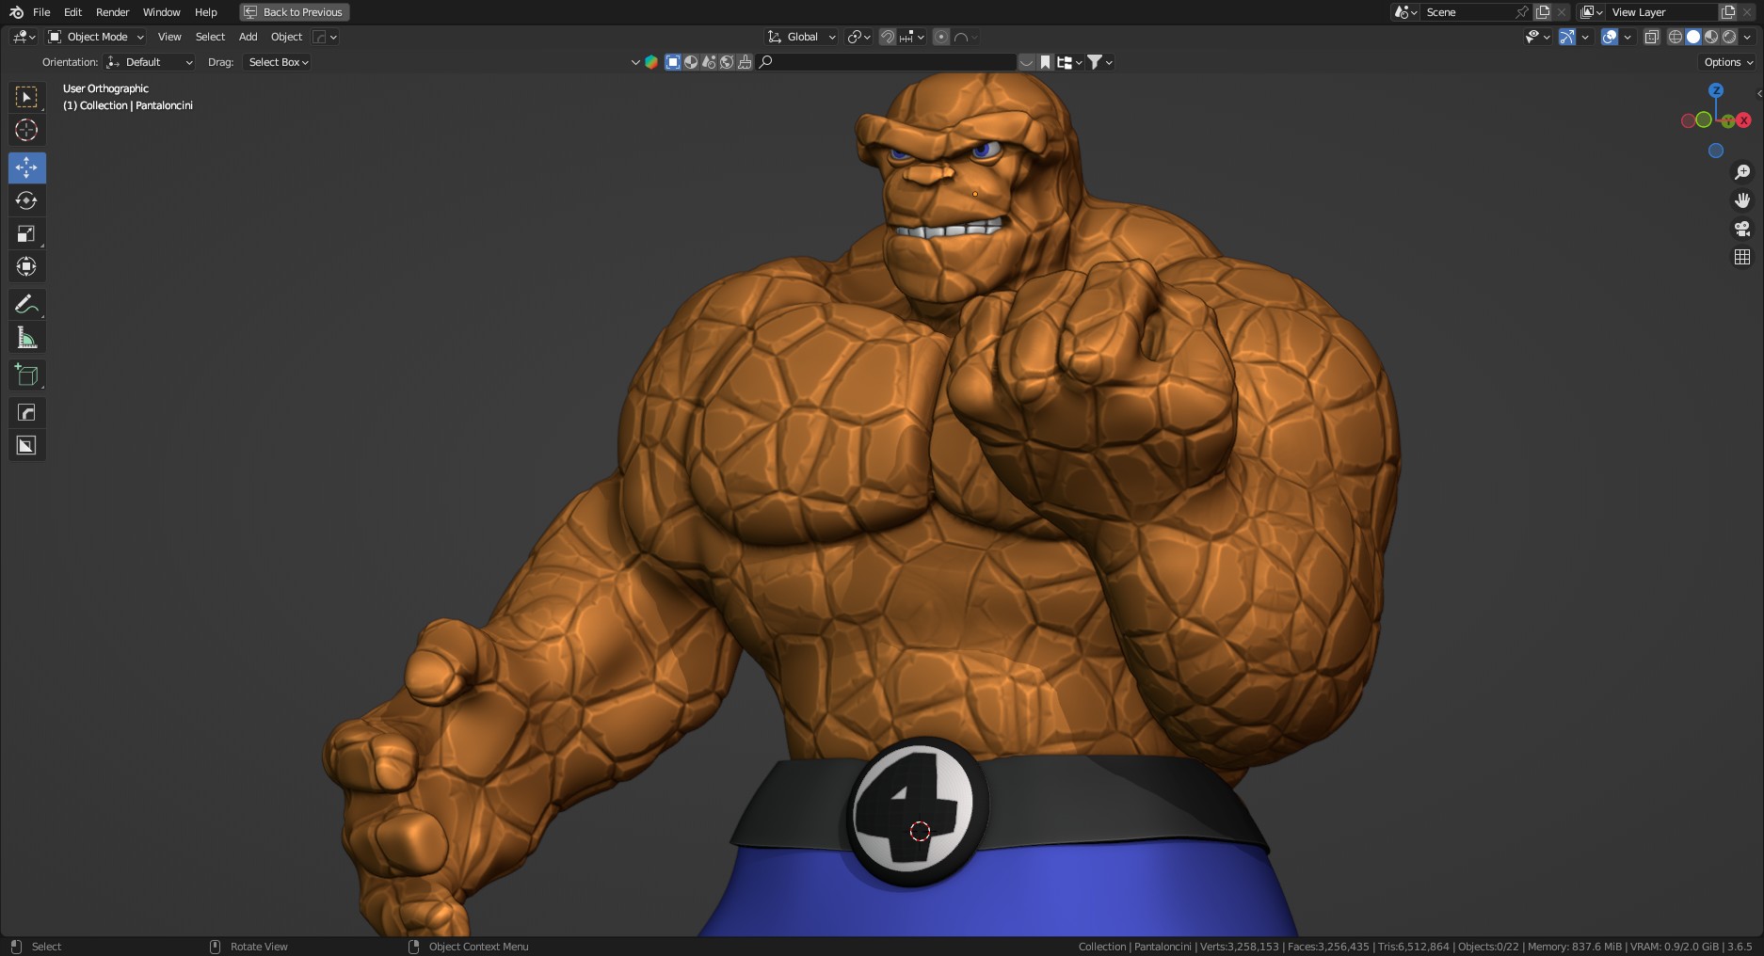Screen dimensions: 1764x956
Task: Switch to Solid viewport shading
Action: [x=1693, y=37]
